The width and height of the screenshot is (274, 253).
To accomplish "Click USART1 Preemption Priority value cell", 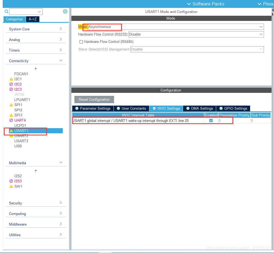I will tap(234, 121).
